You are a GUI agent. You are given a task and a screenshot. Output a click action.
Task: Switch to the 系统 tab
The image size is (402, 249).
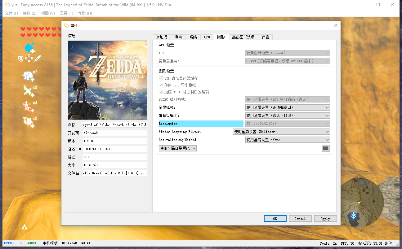[x=193, y=37]
